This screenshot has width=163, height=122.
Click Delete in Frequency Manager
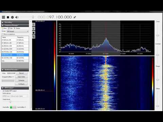(17, 28)
